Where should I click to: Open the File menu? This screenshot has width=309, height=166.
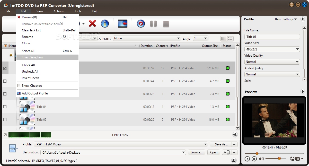[8, 11]
